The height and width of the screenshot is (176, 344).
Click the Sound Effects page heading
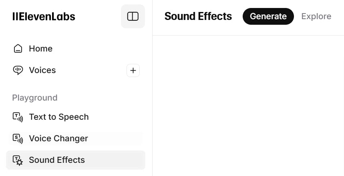click(x=198, y=16)
